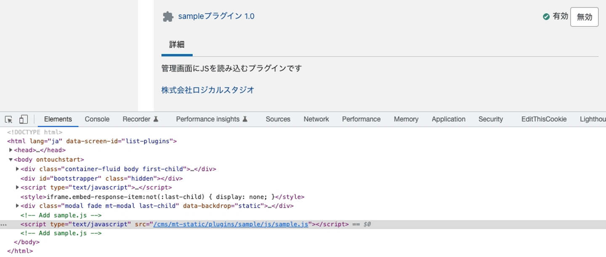This screenshot has height=257, width=606.
Task: Toggle the device toolbar icon
Action: [24, 119]
